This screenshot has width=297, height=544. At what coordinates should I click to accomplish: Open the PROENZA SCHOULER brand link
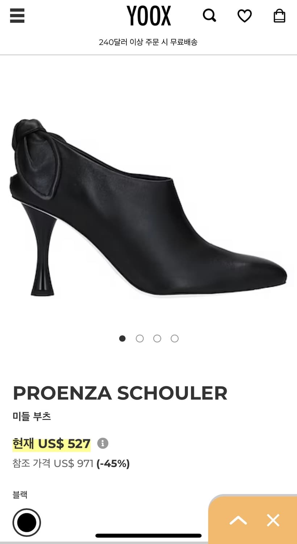pyautogui.click(x=120, y=393)
